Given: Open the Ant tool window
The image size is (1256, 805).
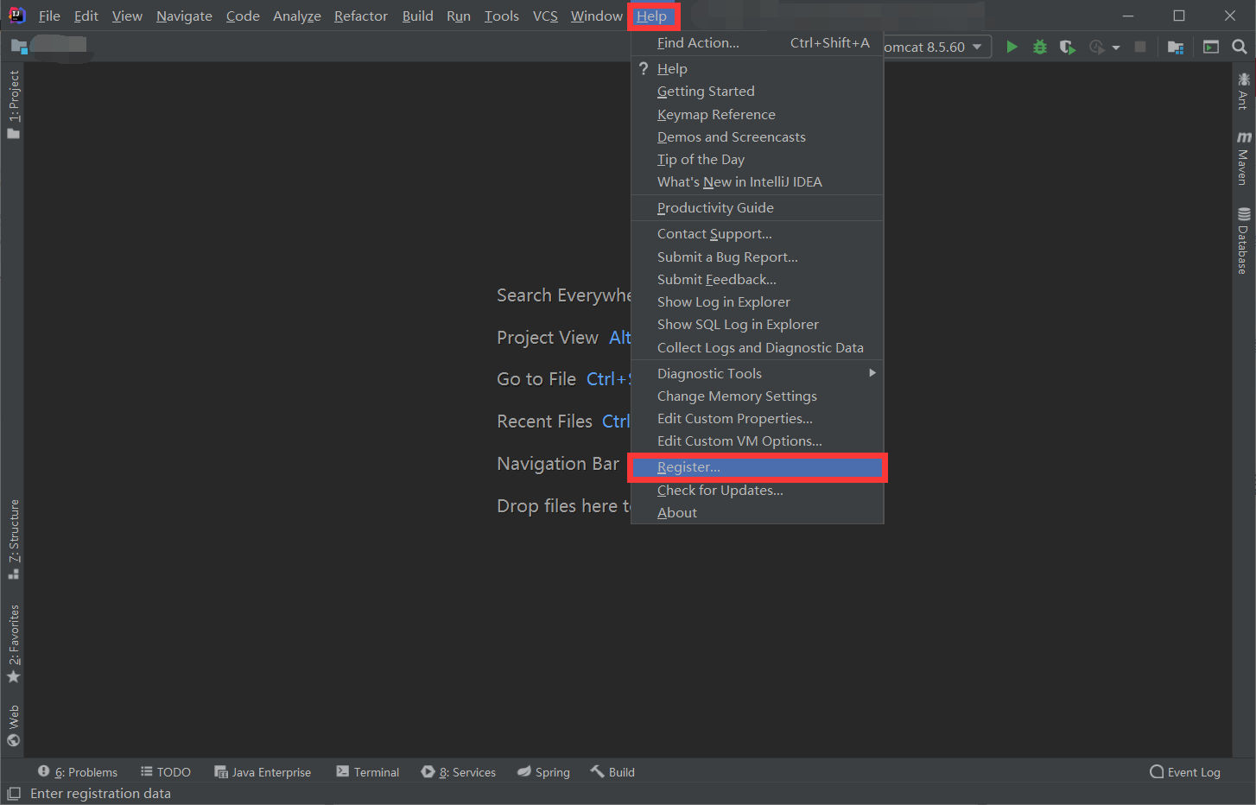Looking at the screenshot, I should [x=1244, y=92].
